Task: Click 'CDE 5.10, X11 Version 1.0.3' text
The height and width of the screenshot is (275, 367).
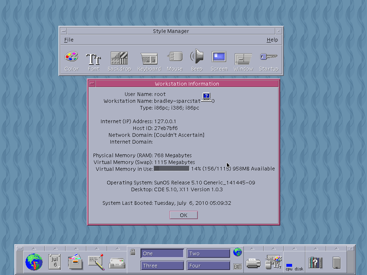Action: coord(188,189)
